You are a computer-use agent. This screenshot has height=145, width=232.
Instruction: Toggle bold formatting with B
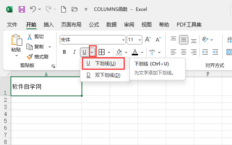64,52
